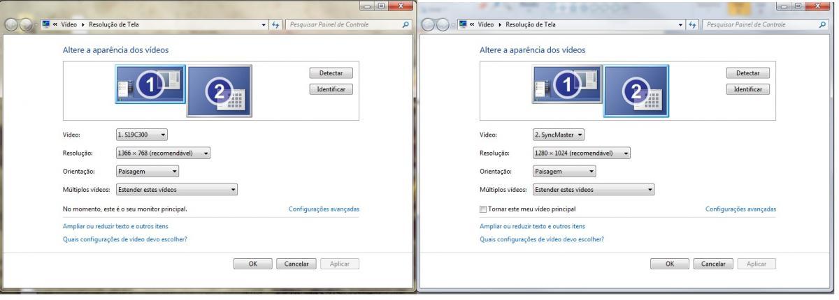Select monitor 1 thumbnail in left window

[150, 84]
